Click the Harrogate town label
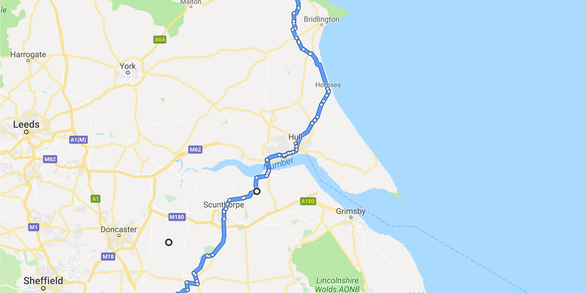The width and height of the screenshot is (586, 293). tap(28, 54)
